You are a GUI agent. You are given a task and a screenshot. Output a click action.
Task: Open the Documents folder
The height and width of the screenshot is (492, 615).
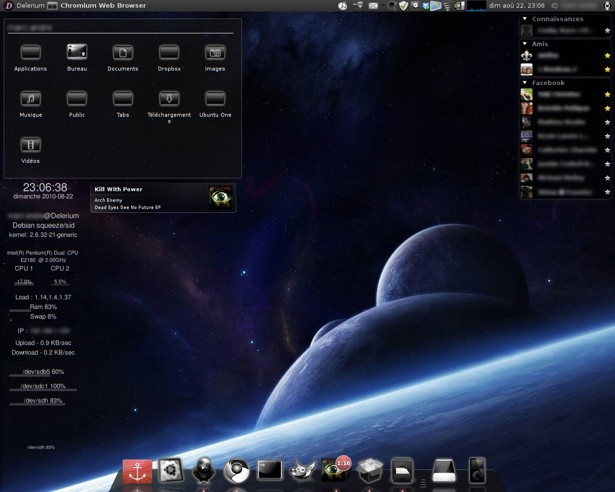tap(123, 58)
